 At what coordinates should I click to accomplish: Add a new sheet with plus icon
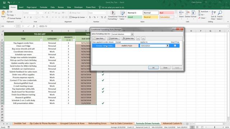coord(187,124)
